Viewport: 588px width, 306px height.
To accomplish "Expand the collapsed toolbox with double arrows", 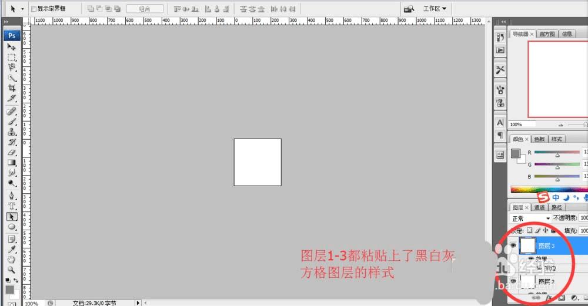I will [6, 22].
